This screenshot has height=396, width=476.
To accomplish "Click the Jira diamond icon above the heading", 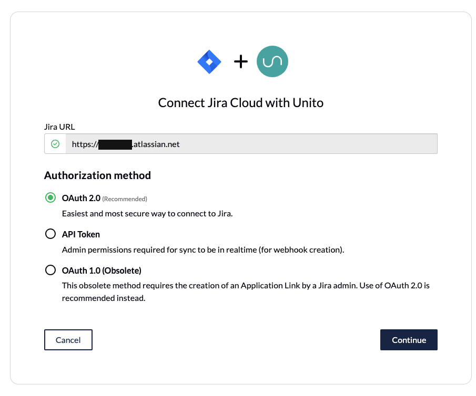I will tap(209, 61).
